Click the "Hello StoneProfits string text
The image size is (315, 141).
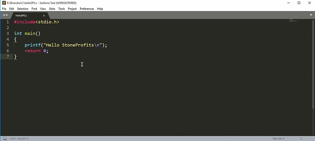point(69,45)
